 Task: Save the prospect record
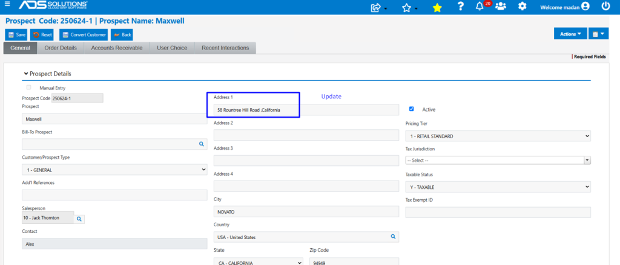tap(16, 34)
